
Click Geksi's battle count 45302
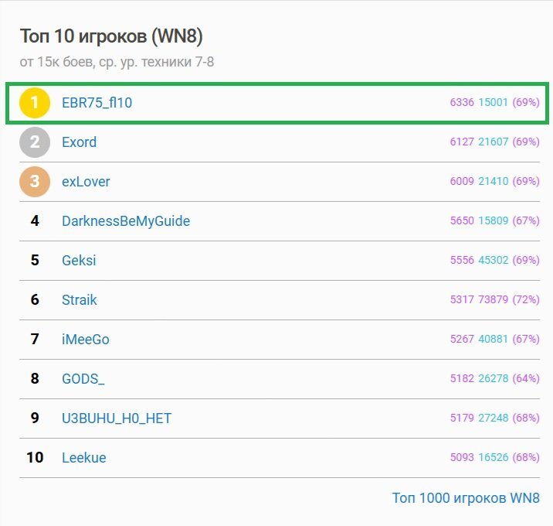(494, 260)
